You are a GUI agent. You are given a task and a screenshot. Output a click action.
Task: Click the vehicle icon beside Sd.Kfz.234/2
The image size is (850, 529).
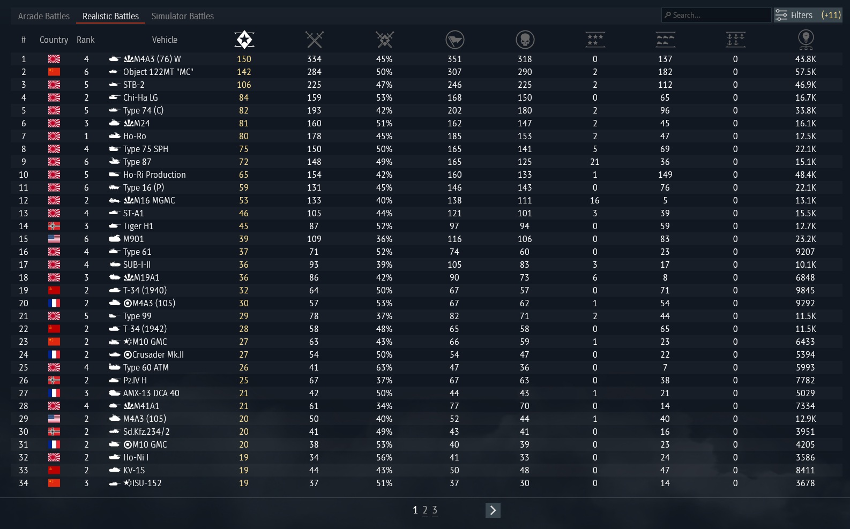(114, 432)
